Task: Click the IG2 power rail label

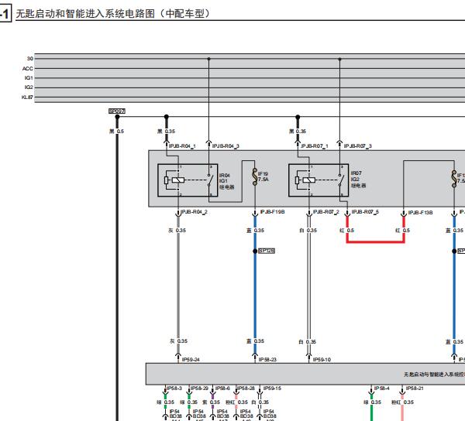Action: pos(29,87)
